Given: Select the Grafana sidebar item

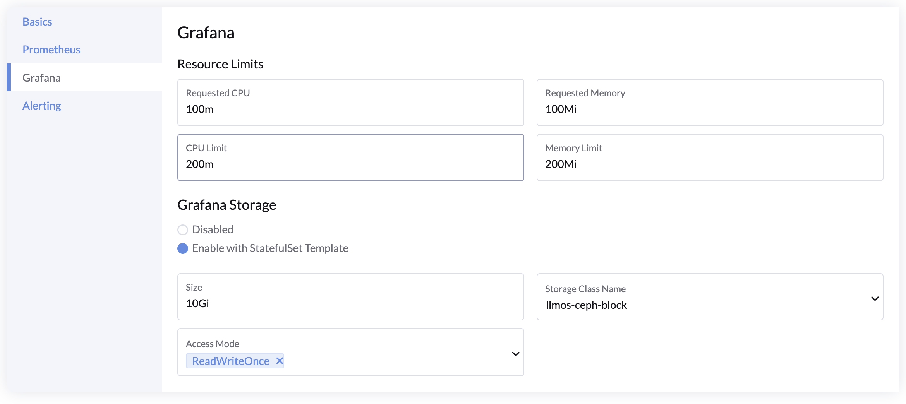Looking at the screenshot, I should [84, 77].
